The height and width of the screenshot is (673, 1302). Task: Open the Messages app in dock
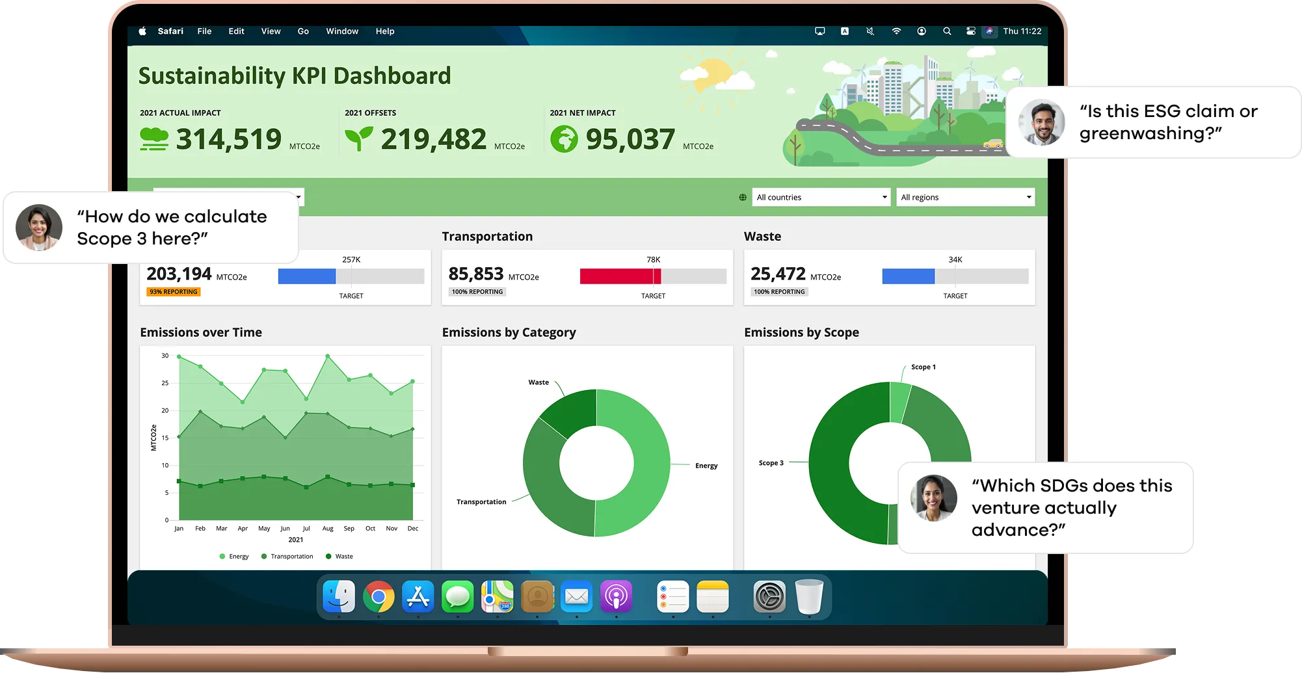coord(458,596)
